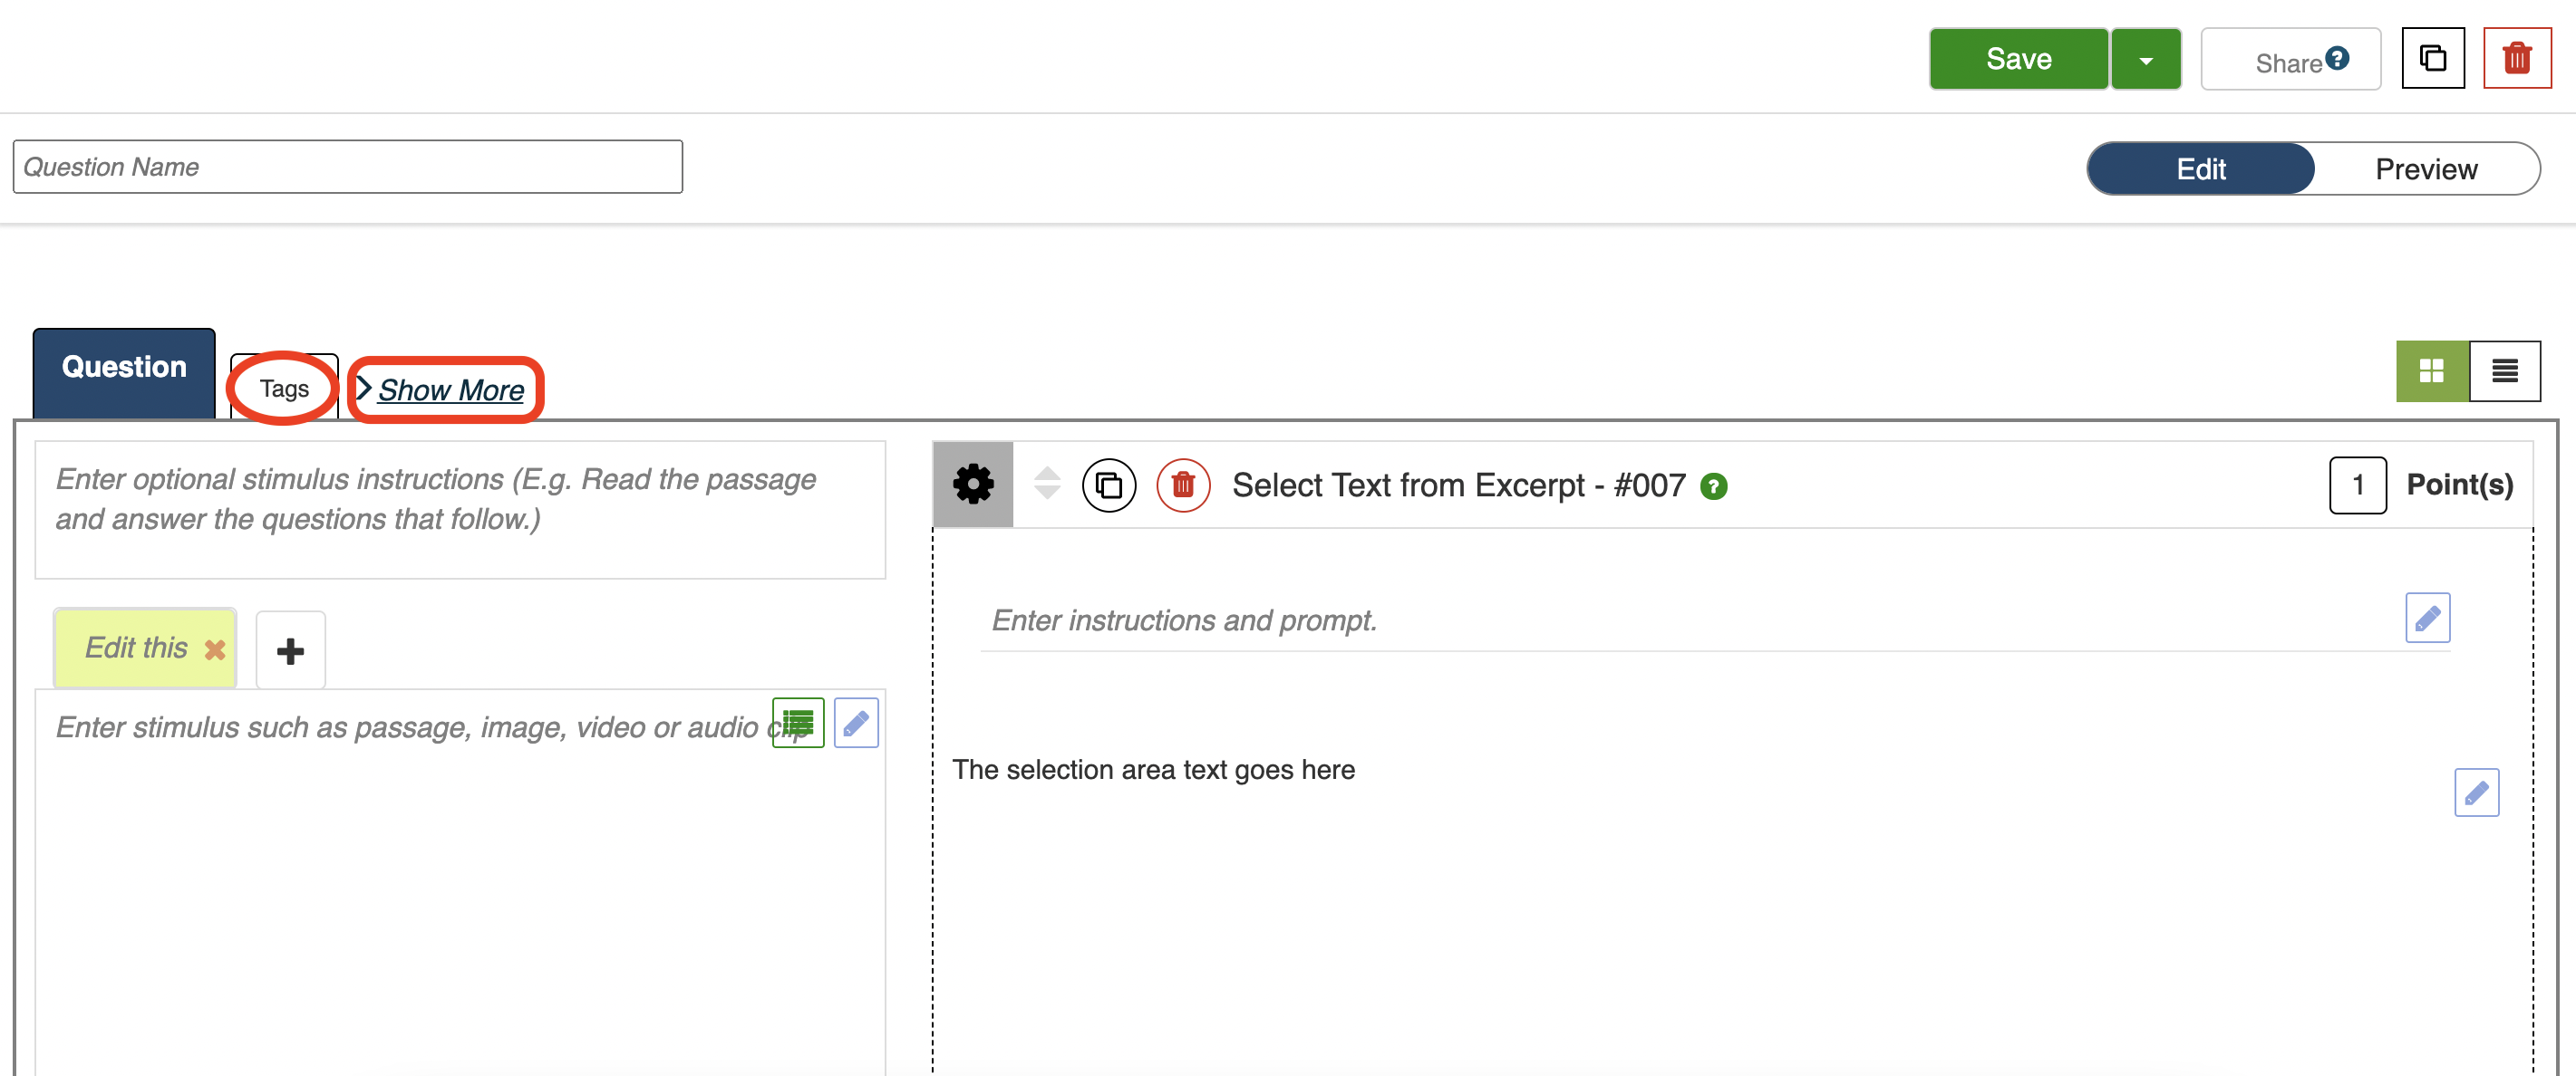Screen dimensions: 2576x1076
Task: Click the reorder up/down arrows
Action: pyautogui.click(x=1046, y=484)
